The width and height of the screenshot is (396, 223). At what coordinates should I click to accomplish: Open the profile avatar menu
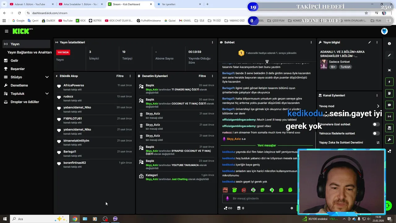click(384, 31)
